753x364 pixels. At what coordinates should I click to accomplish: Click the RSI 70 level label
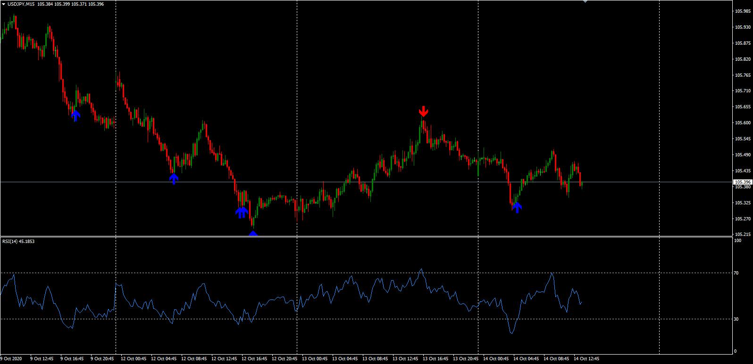point(736,273)
